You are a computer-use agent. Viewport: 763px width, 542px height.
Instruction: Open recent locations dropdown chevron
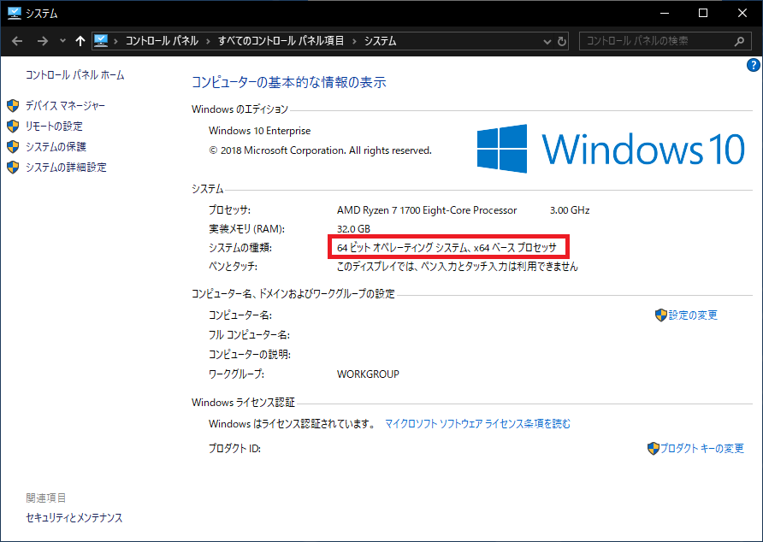(62, 41)
